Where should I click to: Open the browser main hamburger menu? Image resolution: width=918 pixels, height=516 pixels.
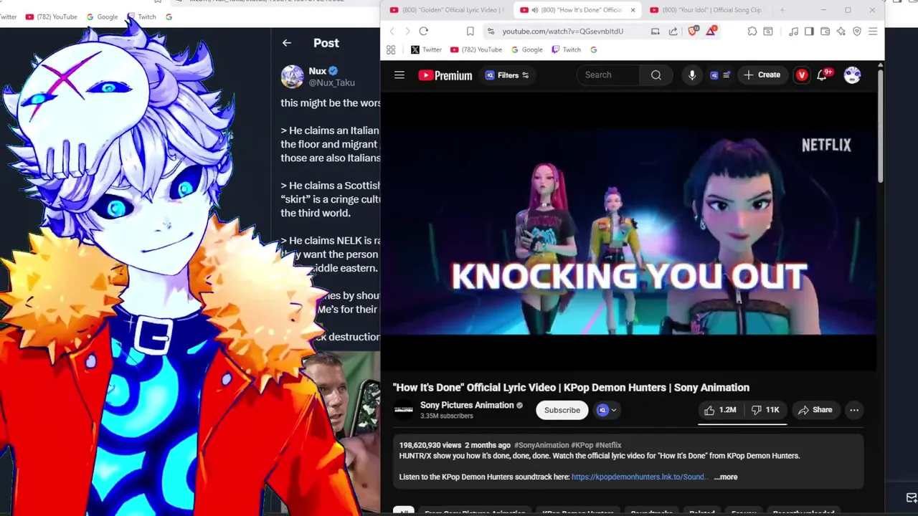pos(873,32)
